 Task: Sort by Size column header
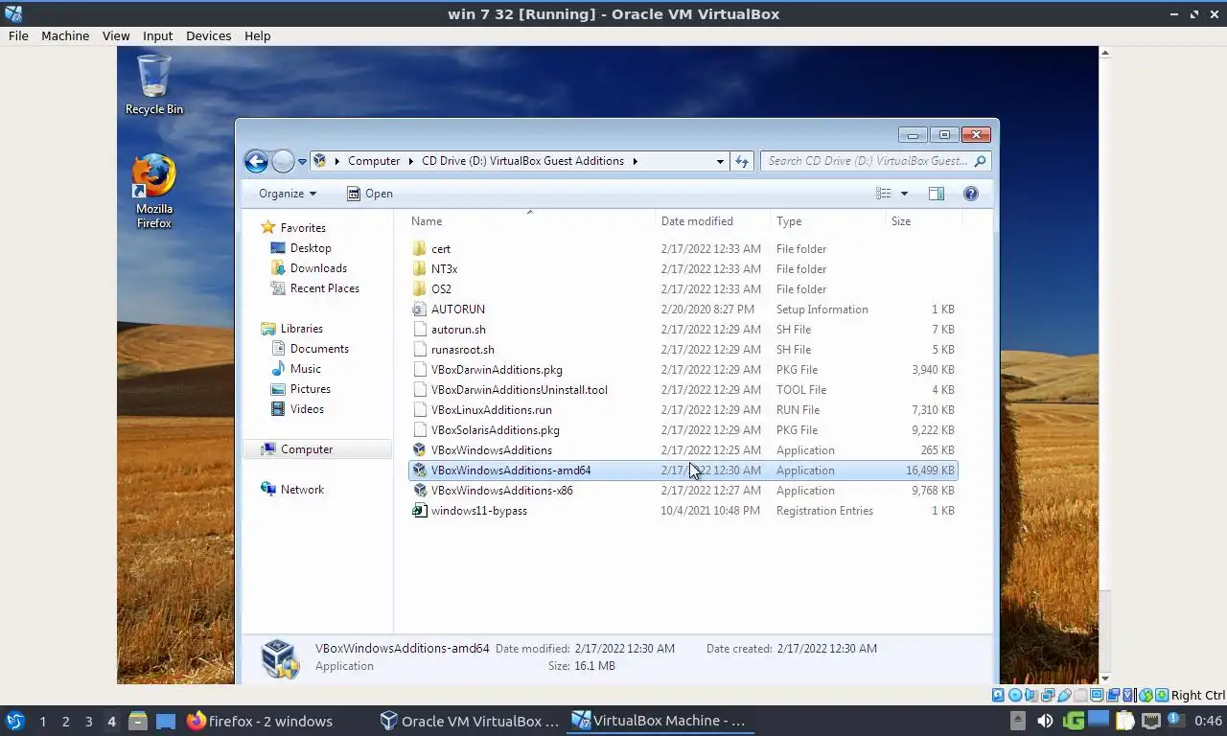[x=924, y=221]
